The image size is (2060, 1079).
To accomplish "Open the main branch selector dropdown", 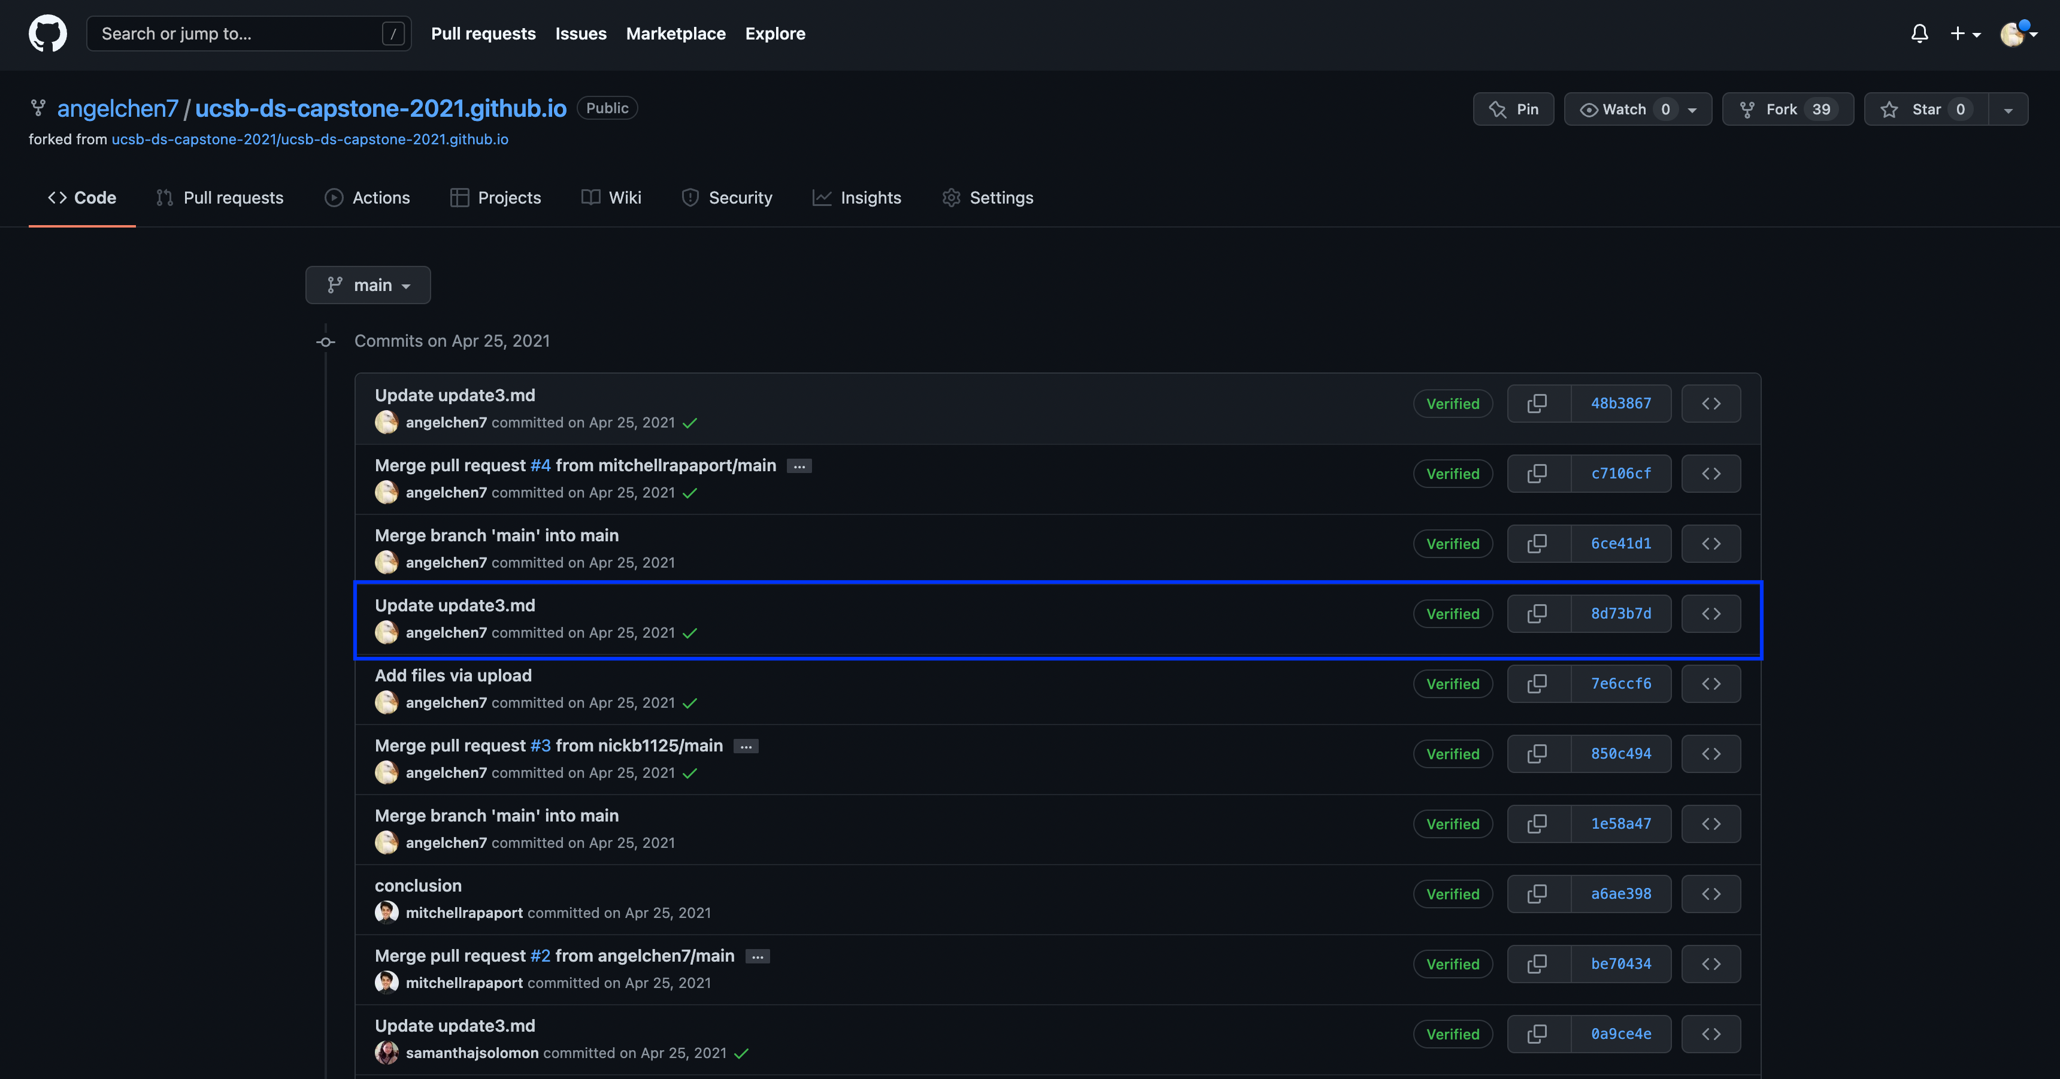I will (x=368, y=285).
